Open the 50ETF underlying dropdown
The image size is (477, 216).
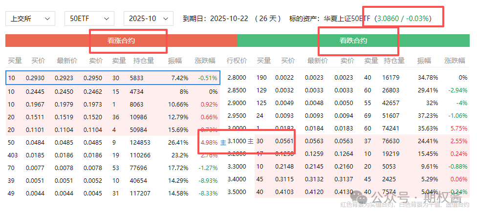point(89,19)
